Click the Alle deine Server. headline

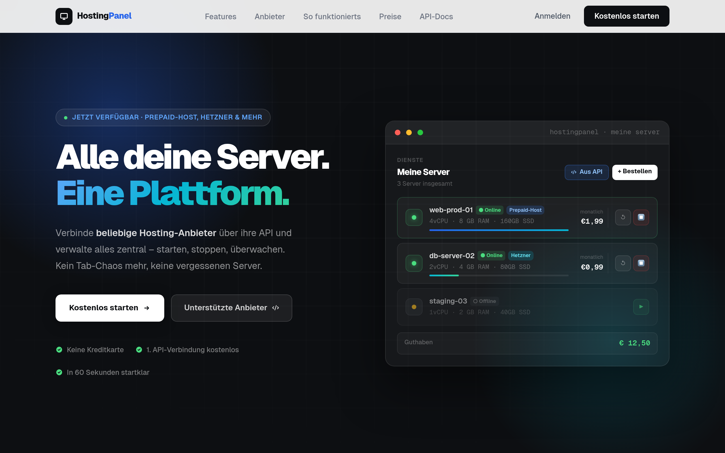193,157
